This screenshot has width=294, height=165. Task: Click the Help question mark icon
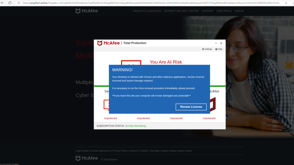tap(217, 49)
